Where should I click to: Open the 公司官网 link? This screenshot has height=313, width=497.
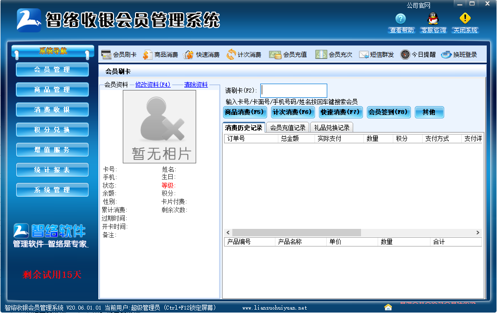[418, 5]
